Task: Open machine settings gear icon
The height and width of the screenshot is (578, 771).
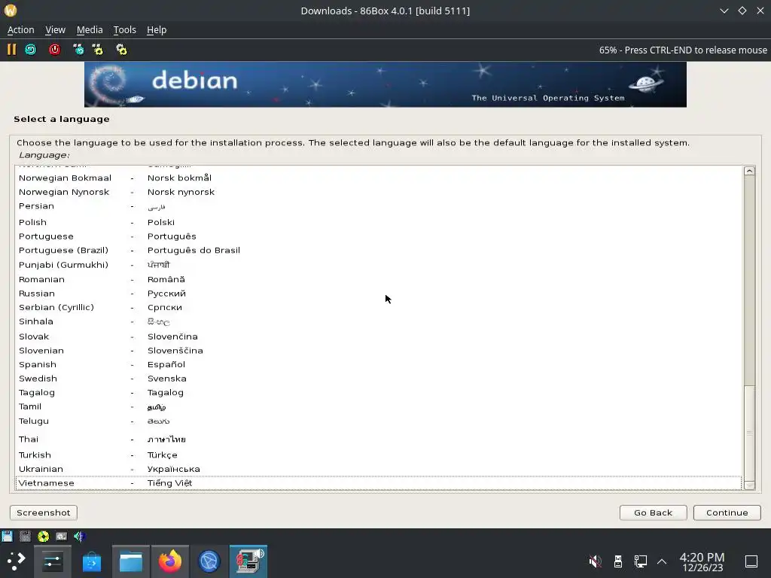Action: [121, 50]
